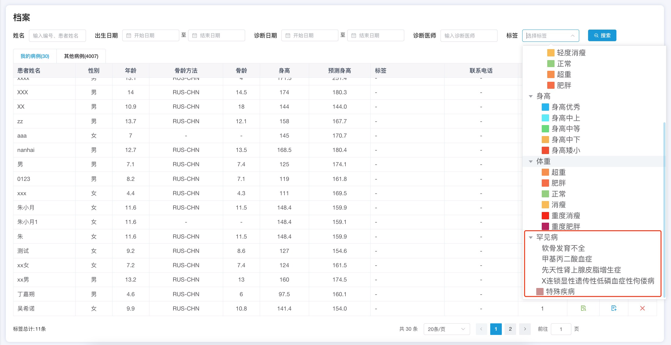This screenshot has width=671, height=345.
Task: Click patient name 朱小月1
Action: (27, 222)
